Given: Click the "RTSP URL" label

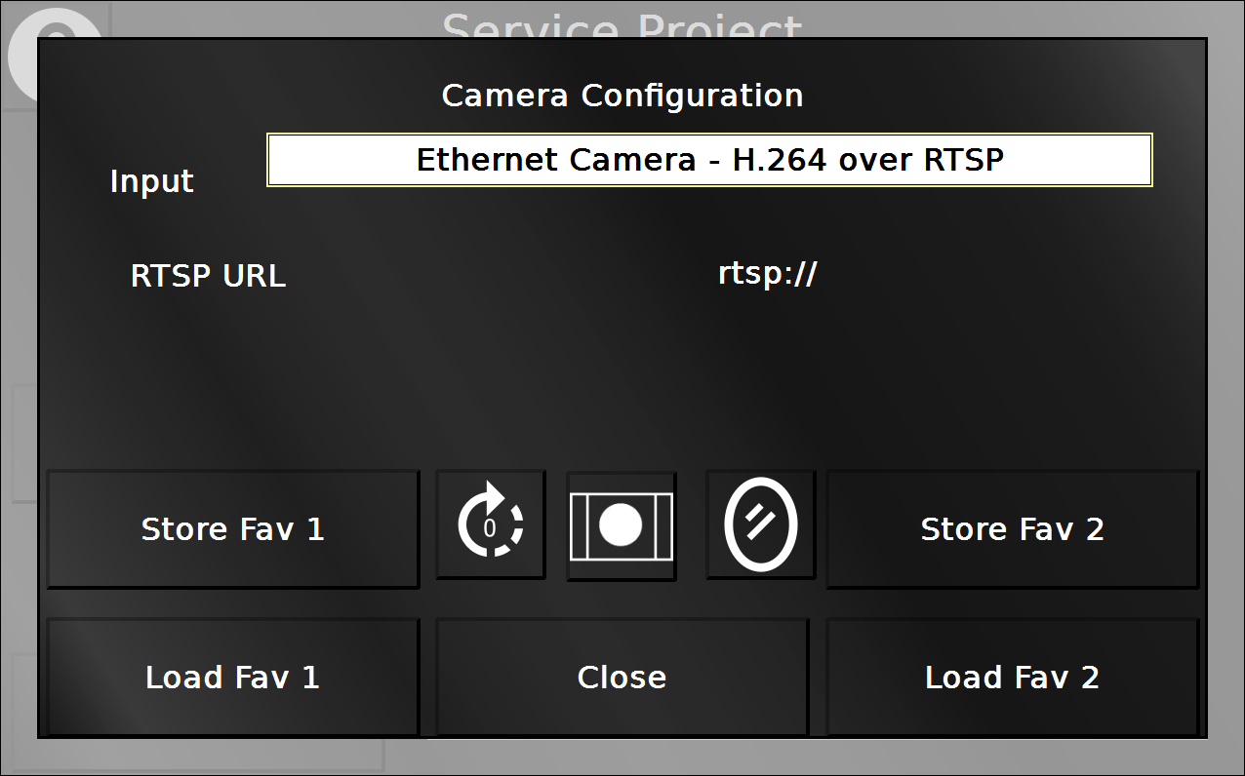Looking at the screenshot, I should 208,276.
